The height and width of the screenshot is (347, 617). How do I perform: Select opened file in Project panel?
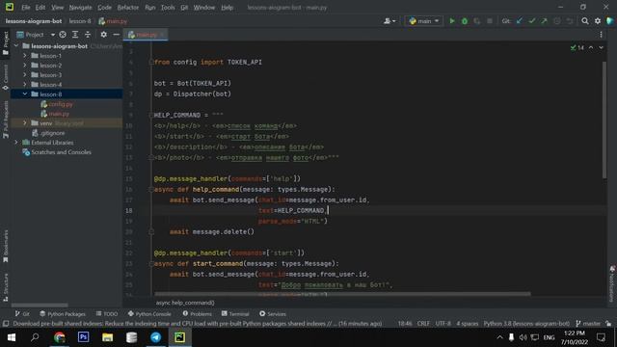click(x=63, y=35)
